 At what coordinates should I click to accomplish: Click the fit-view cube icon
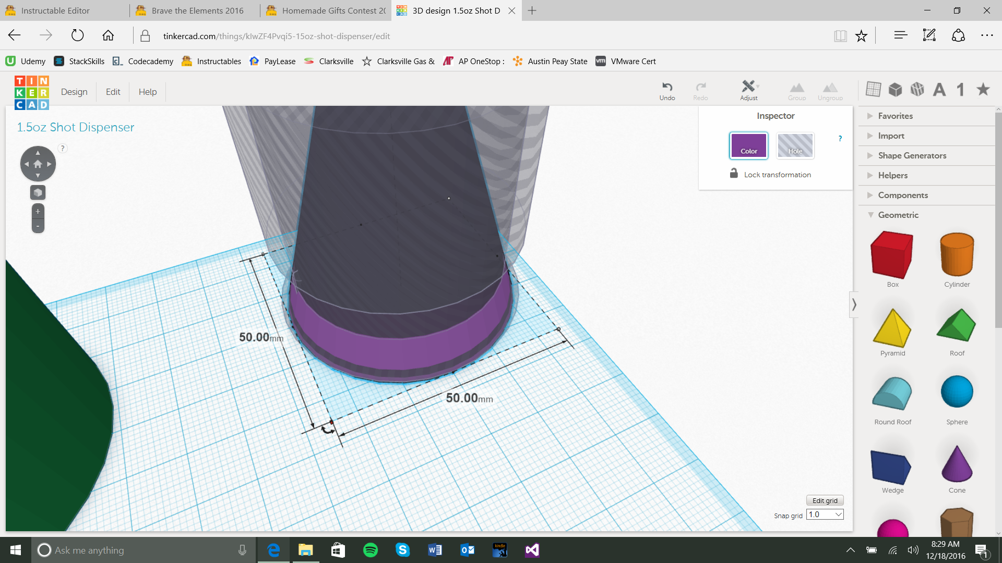point(38,193)
